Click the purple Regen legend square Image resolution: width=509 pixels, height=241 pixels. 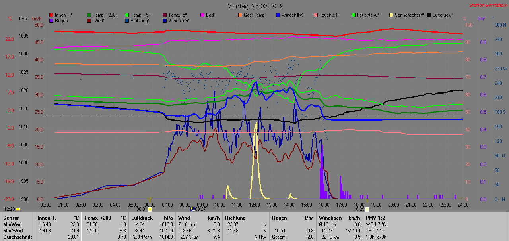click(51, 21)
